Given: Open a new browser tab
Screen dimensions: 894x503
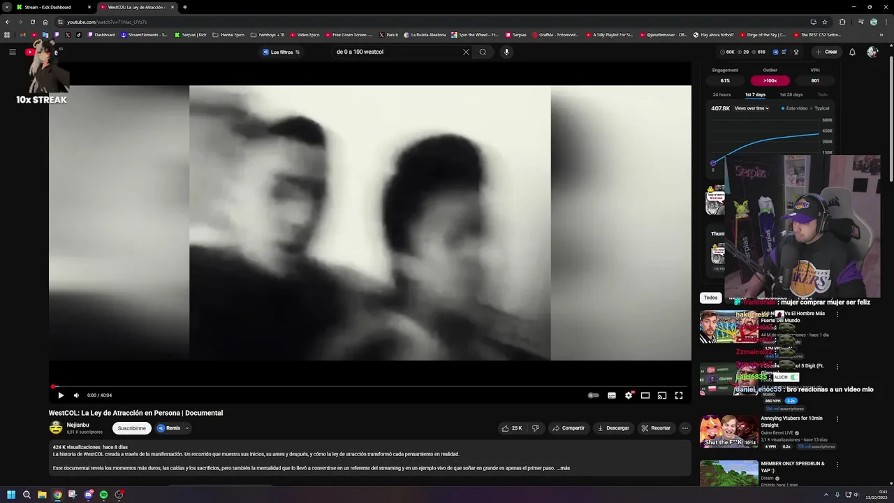Looking at the screenshot, I should (x=184, y=7).
